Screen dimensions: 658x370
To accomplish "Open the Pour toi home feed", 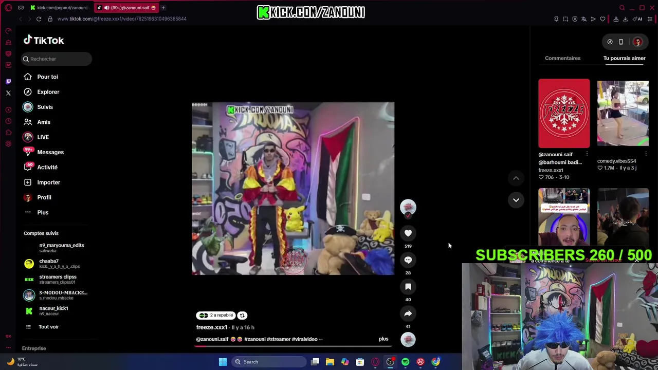I will 41,77.
